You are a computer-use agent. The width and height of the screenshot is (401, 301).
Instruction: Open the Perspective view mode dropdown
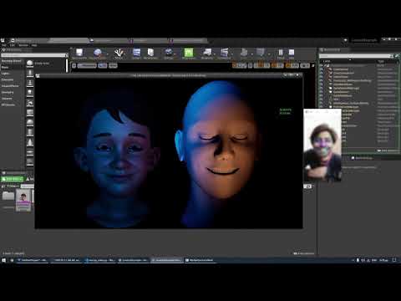[x=87, y=66]
